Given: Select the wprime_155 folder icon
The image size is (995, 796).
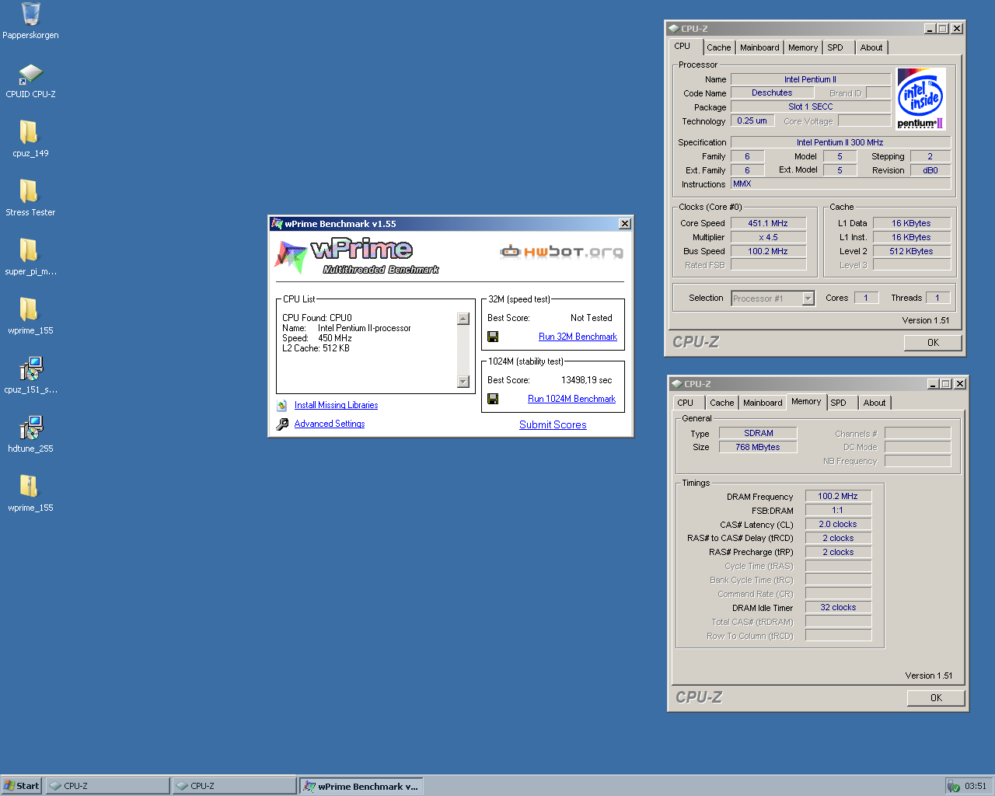Looking at the screenshot, I should coord(29,309).
